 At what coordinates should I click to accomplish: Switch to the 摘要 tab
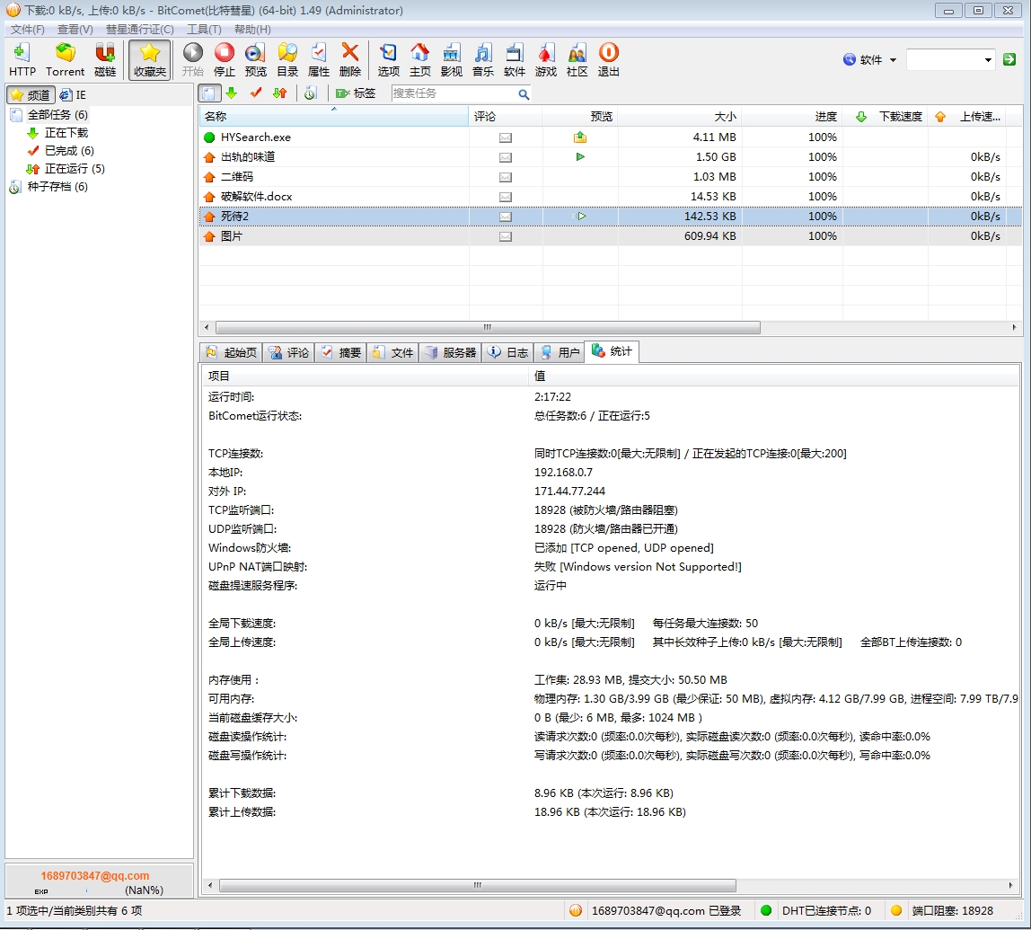[x=341, y=352]
